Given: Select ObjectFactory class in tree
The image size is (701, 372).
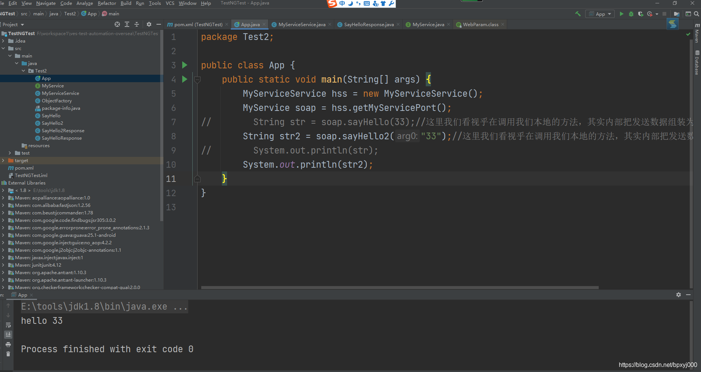Looking at the screenshot, I should click(x=57, y=101).
